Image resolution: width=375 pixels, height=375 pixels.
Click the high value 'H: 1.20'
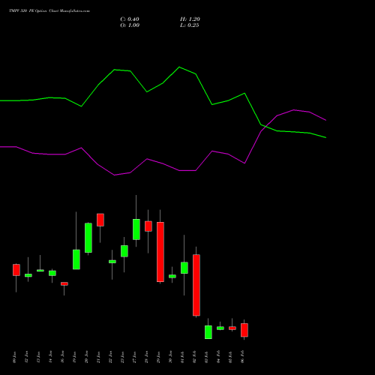pos(190,19)
